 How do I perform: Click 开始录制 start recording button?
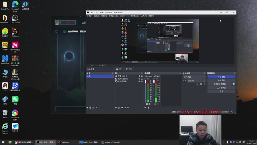coord(221,80)
